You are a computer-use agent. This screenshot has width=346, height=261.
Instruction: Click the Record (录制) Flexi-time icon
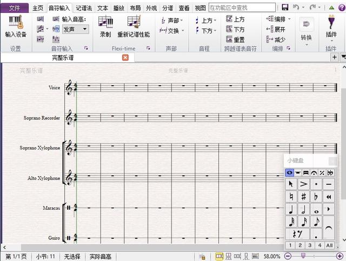click(x=105, y=26)
